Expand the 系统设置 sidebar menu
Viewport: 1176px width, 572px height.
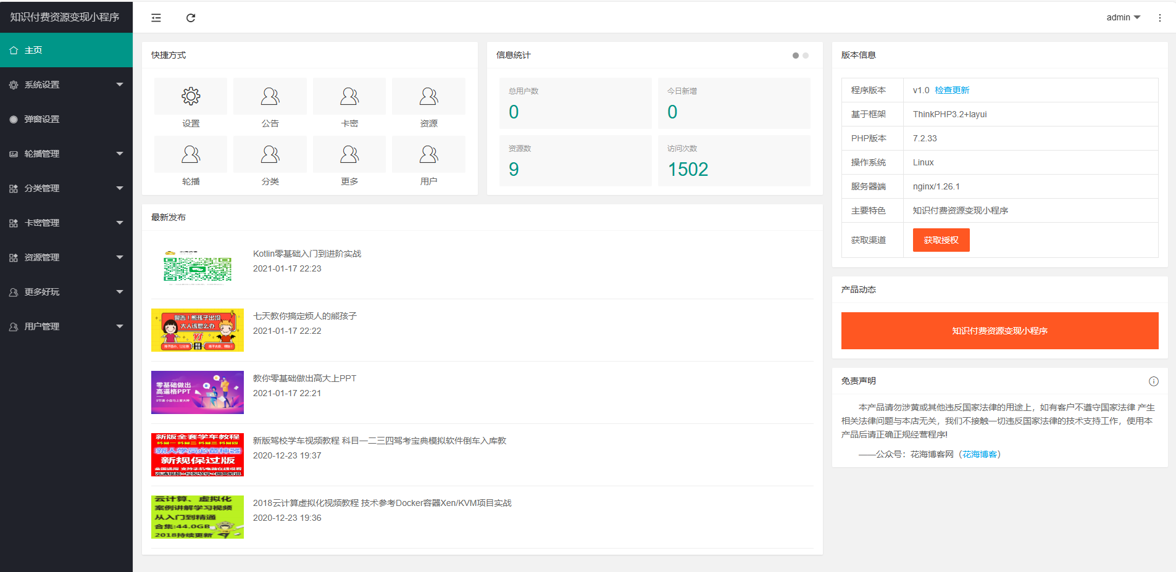click(x=66, y=85)
